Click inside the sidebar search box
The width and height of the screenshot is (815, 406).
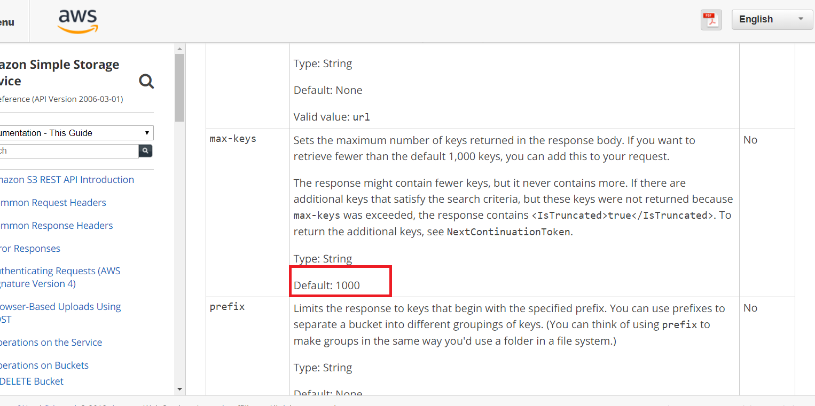click(x=69, y=150)
